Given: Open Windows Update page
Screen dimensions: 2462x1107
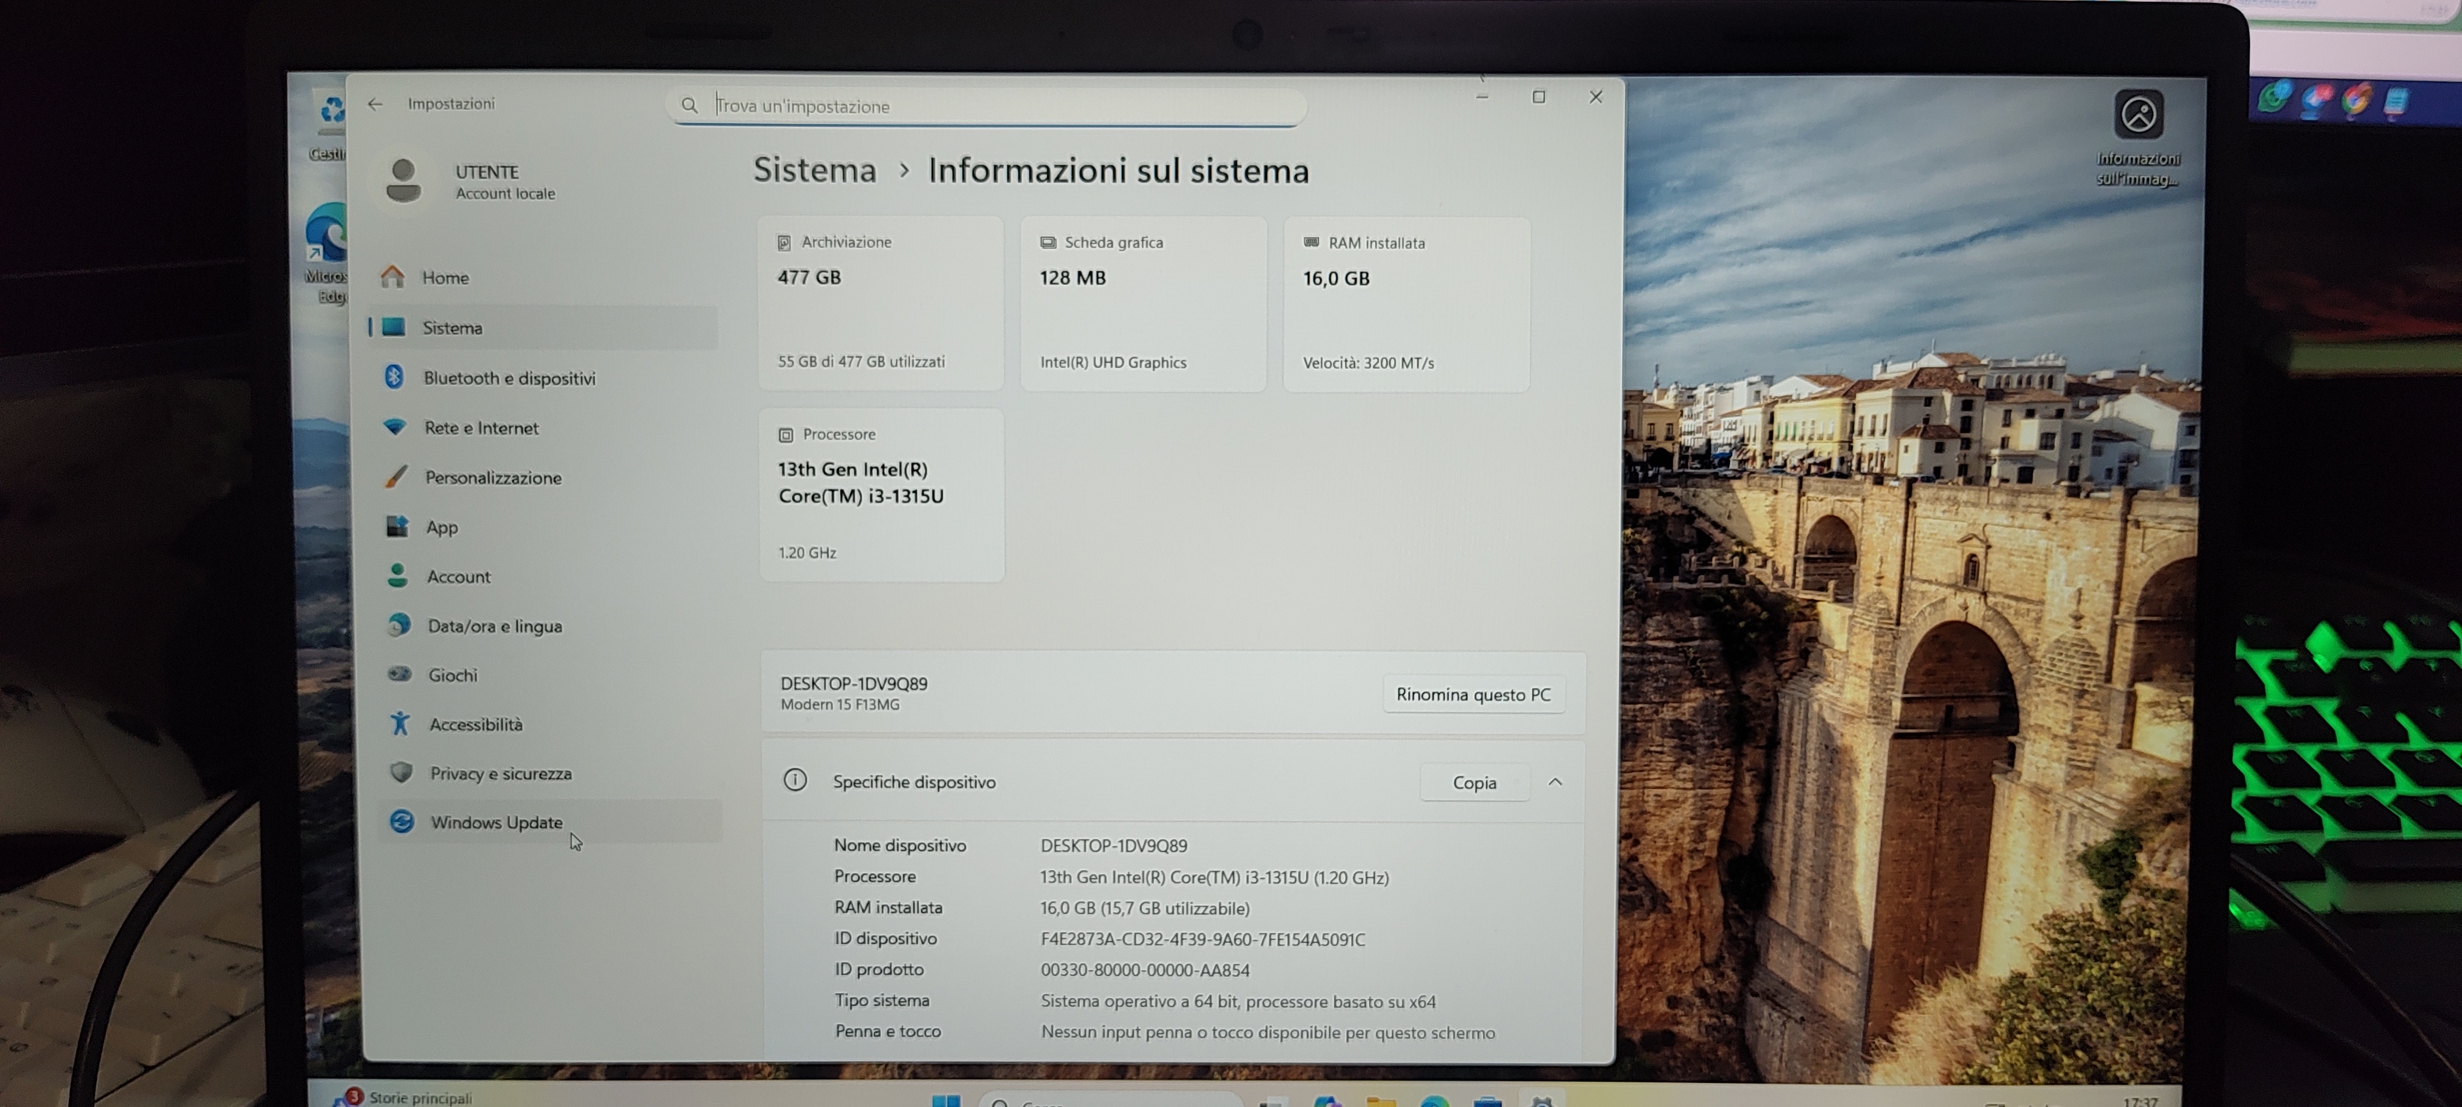Looking at the screenshot, I should [x=496, y=822].
